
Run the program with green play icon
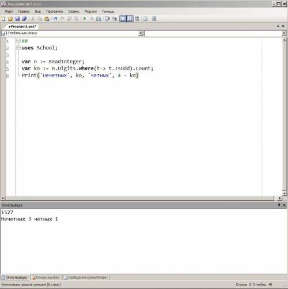pyautogui.click(x=85, y=18)
